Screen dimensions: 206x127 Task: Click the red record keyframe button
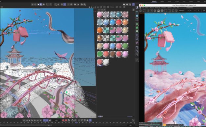(63, 120)
